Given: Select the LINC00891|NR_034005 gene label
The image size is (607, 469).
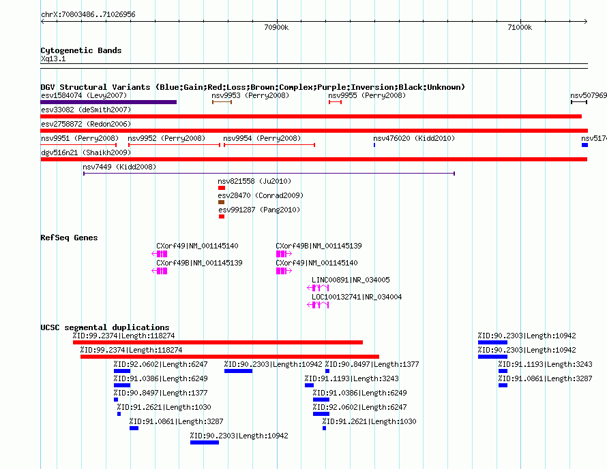Looking at the screenshot, I should pos(351,280).
